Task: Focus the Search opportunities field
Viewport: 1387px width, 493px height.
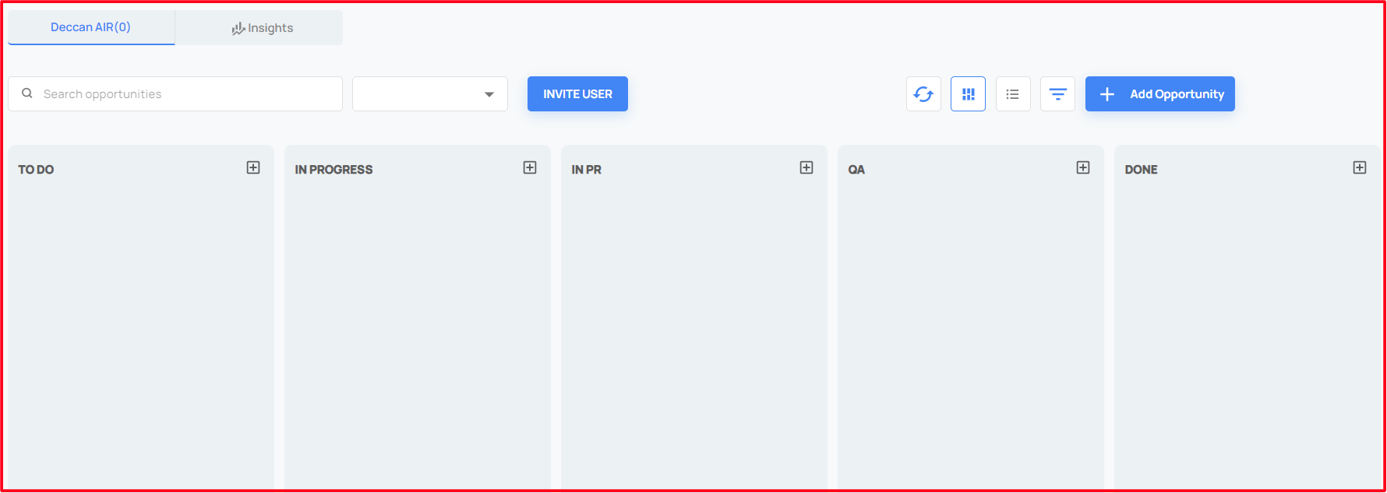Action: pyautogui.click(x=175, y=94)
